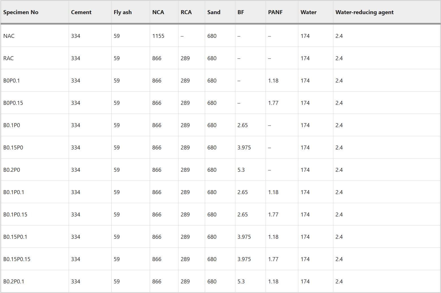
Task: Click the NCA column header
Action: point(158,12)
